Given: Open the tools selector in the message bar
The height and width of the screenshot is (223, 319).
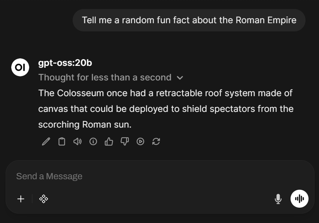Looking at the screenshot, I should point(44,199).
